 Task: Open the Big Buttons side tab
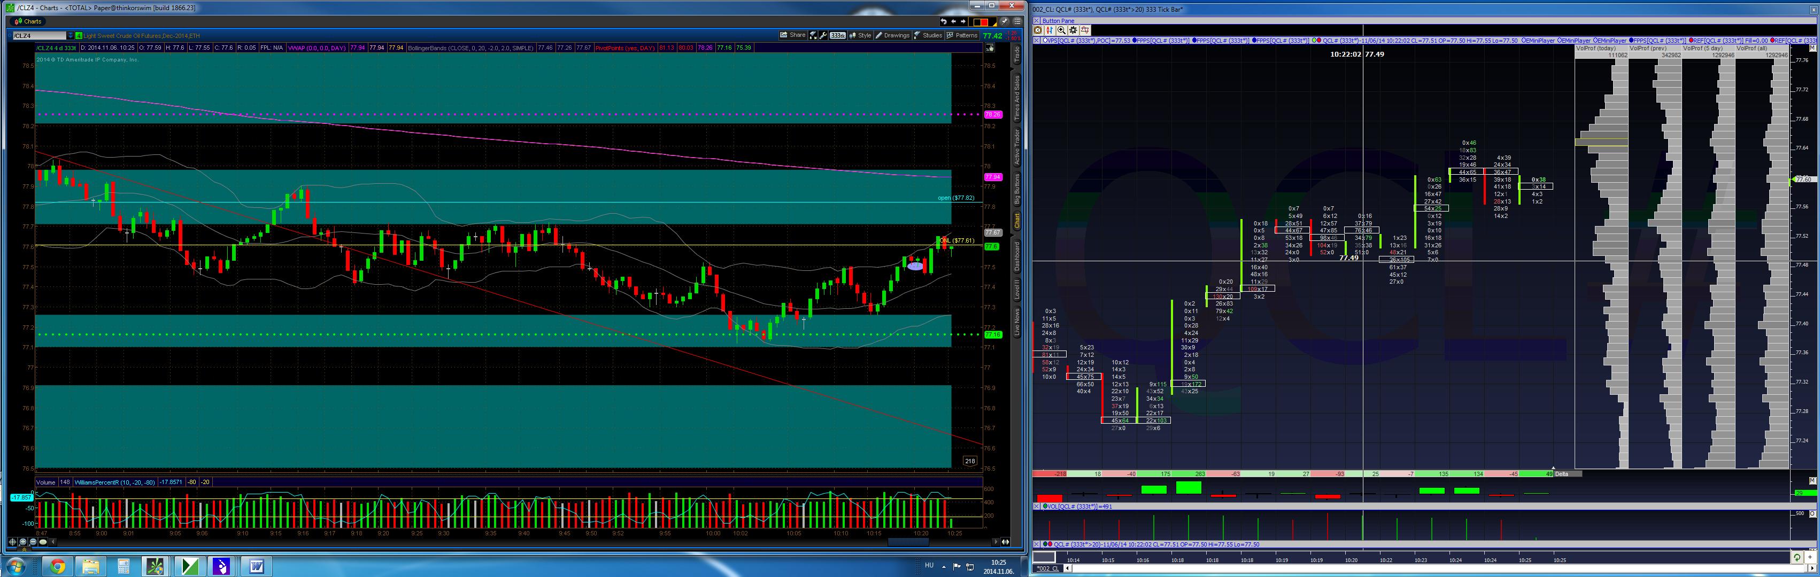[x=1017, y=189]
